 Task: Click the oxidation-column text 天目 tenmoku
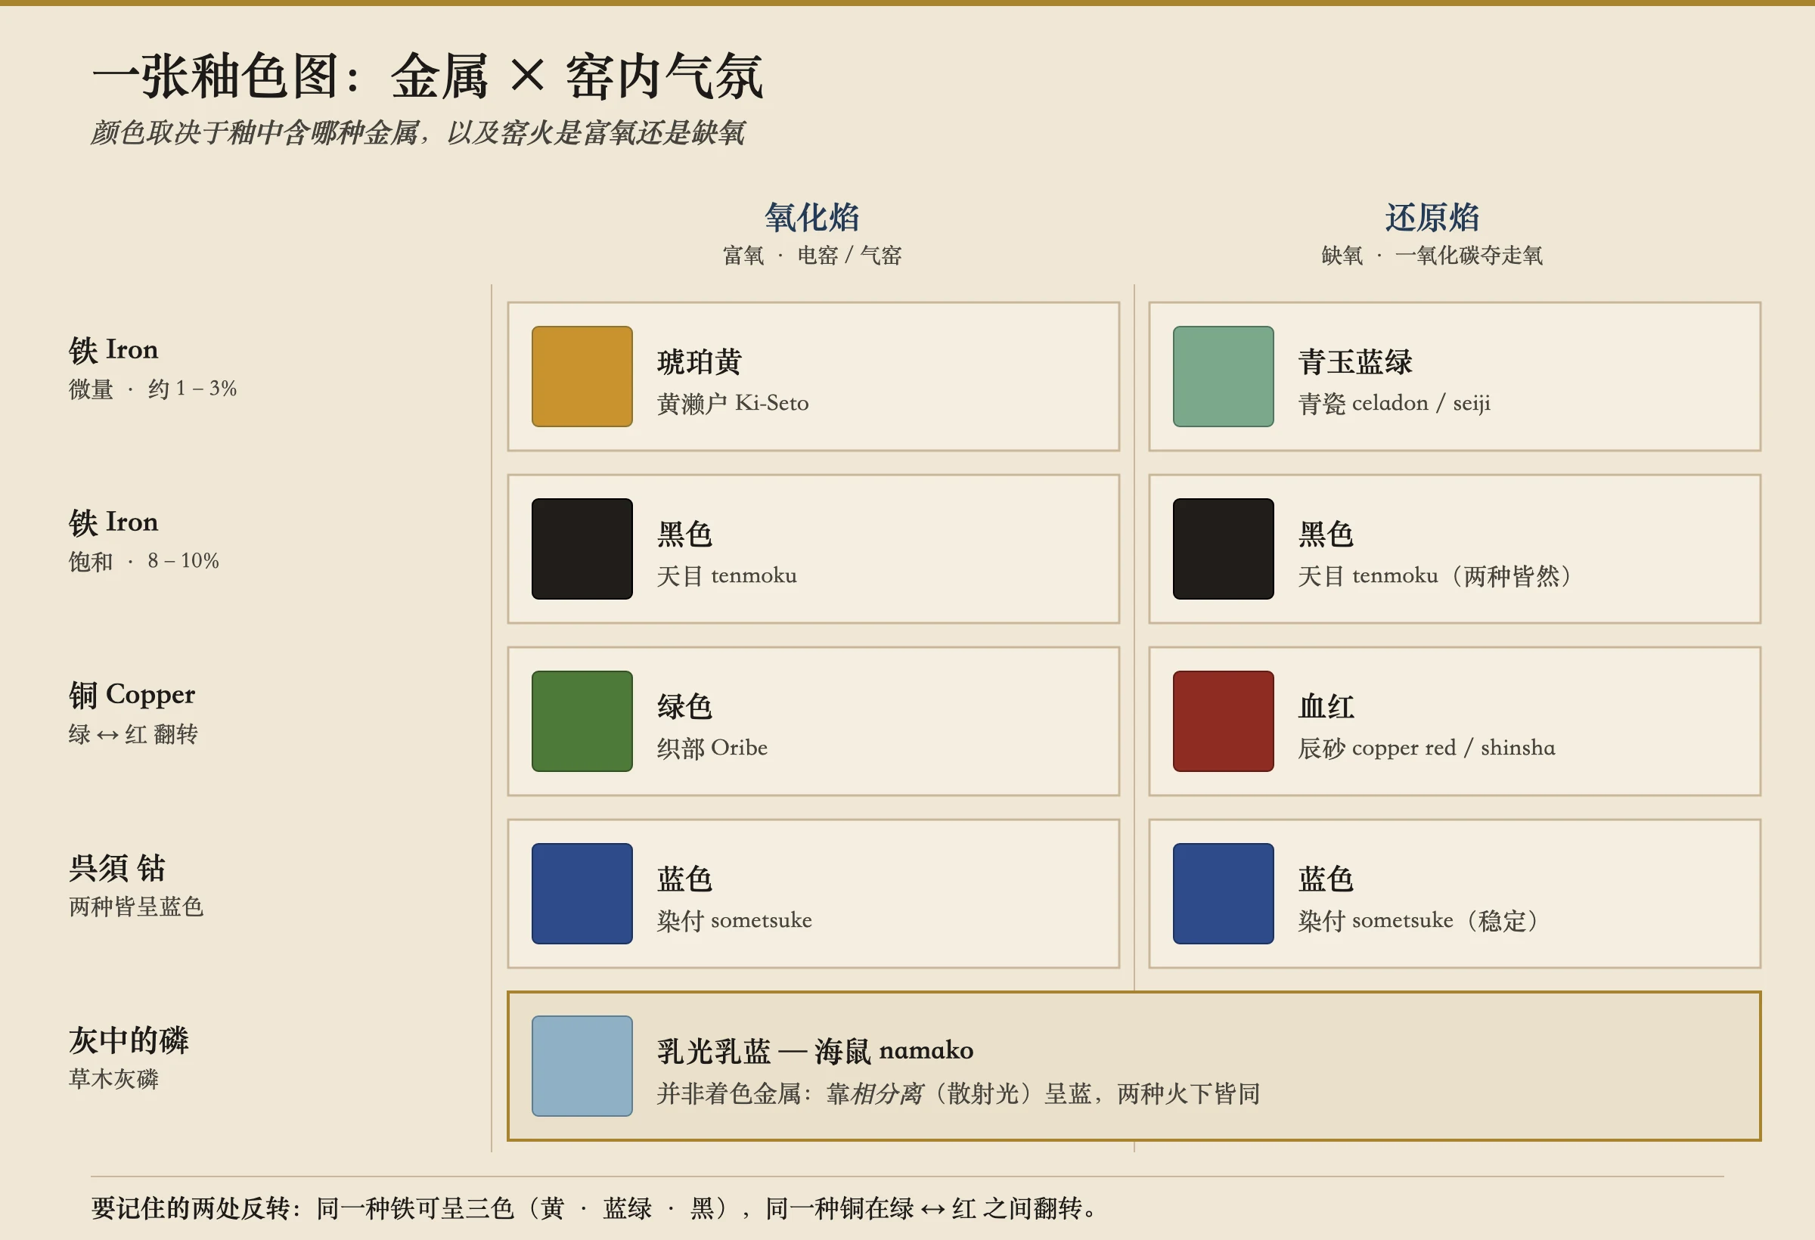[726, 575]
